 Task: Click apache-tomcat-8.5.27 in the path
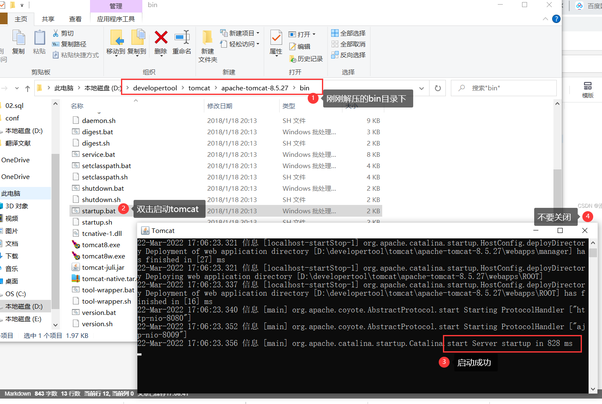tap(255, 88)
